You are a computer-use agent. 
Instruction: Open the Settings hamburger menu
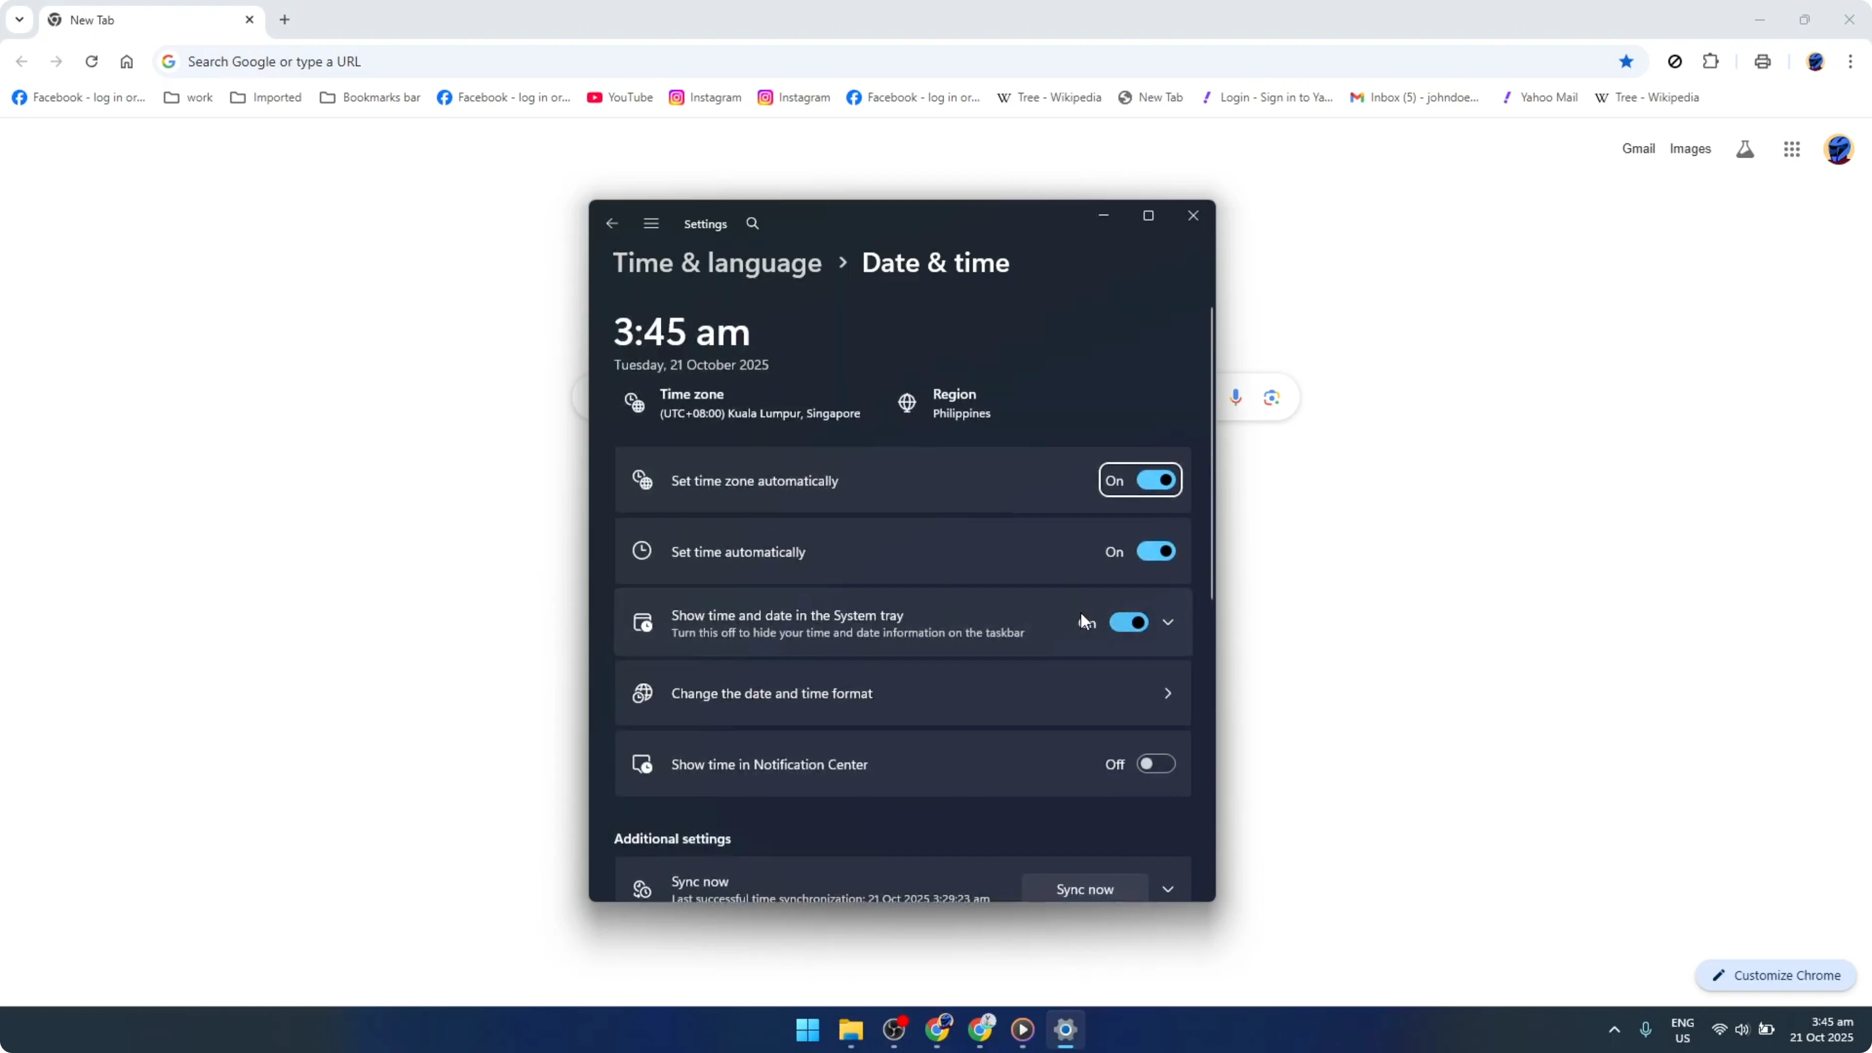pyautogui.click(x=651, y=223)
